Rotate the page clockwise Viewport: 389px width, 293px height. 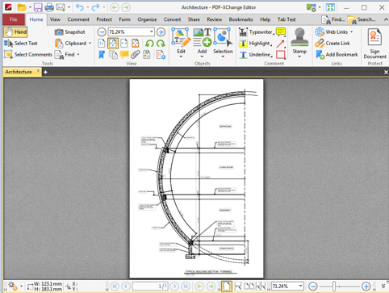click(x=161, y=44)
